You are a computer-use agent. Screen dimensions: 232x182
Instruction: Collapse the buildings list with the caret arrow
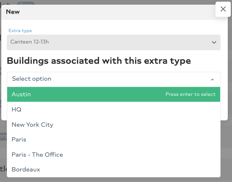coord(213,79)
